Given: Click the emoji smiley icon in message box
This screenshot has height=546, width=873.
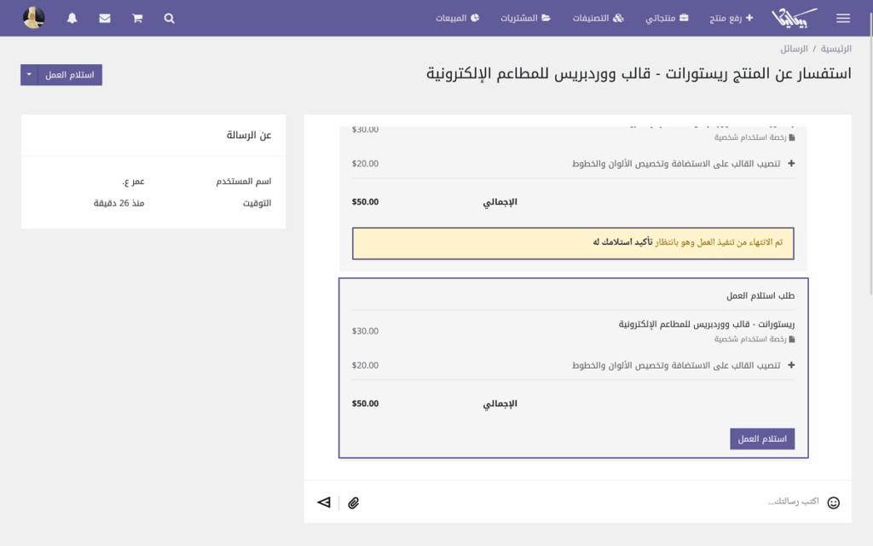Looking at the screenshot, I should point(834,502).
